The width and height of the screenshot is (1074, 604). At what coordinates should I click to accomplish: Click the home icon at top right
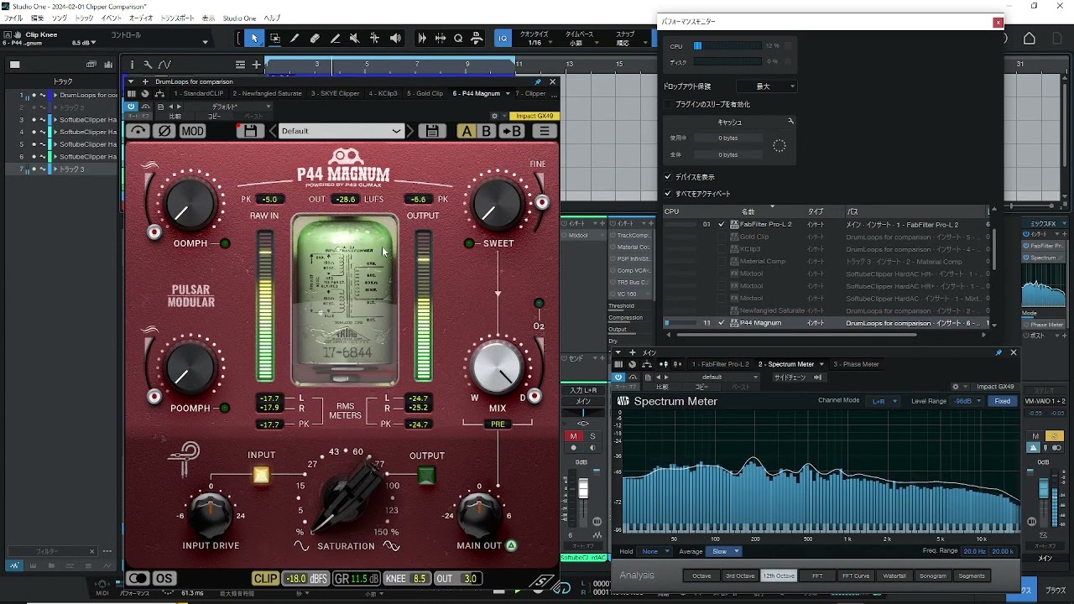click(x=1030, y=39)
